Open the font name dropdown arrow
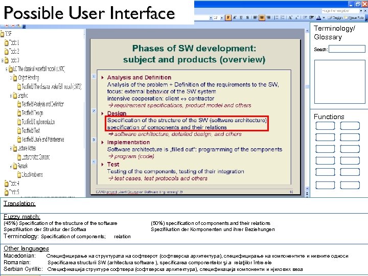The image size is (368, 276). [211, 18]
